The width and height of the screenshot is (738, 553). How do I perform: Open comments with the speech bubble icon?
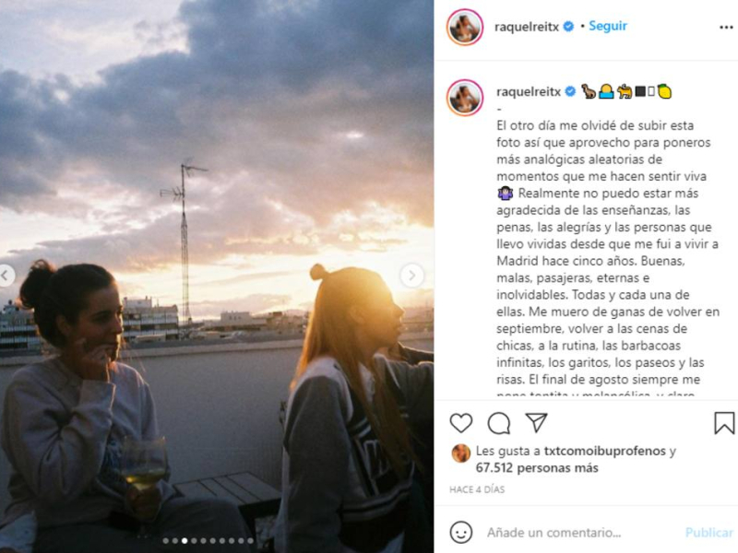499,423
